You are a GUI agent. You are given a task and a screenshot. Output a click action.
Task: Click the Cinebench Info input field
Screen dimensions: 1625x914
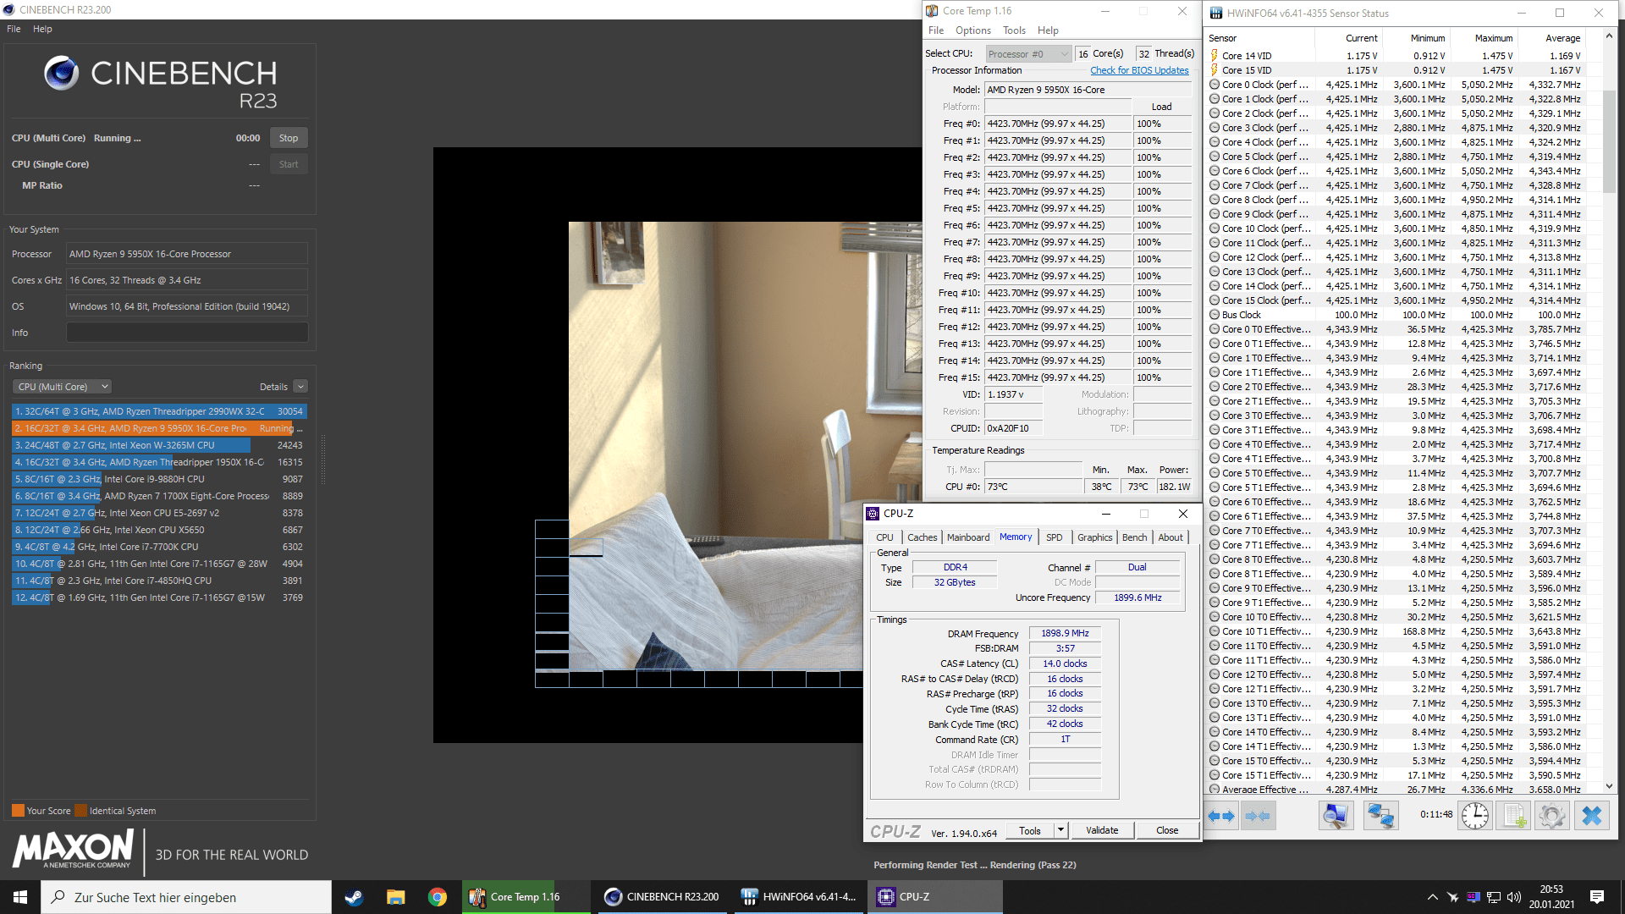187,333
